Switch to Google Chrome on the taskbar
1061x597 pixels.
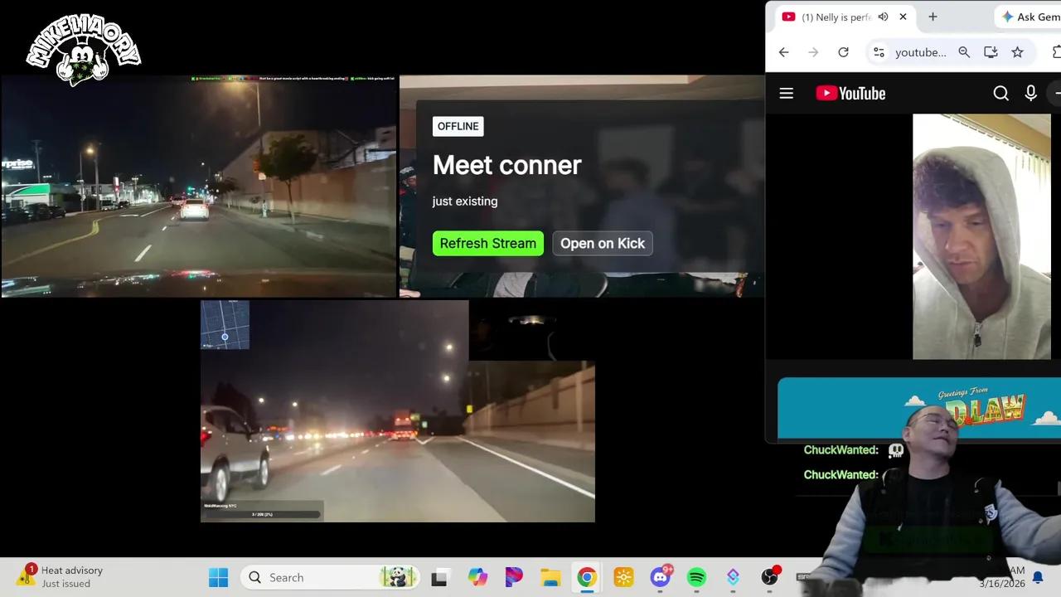[x=587, y=577]
